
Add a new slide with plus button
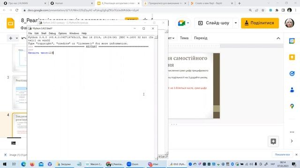coord(11,38)
